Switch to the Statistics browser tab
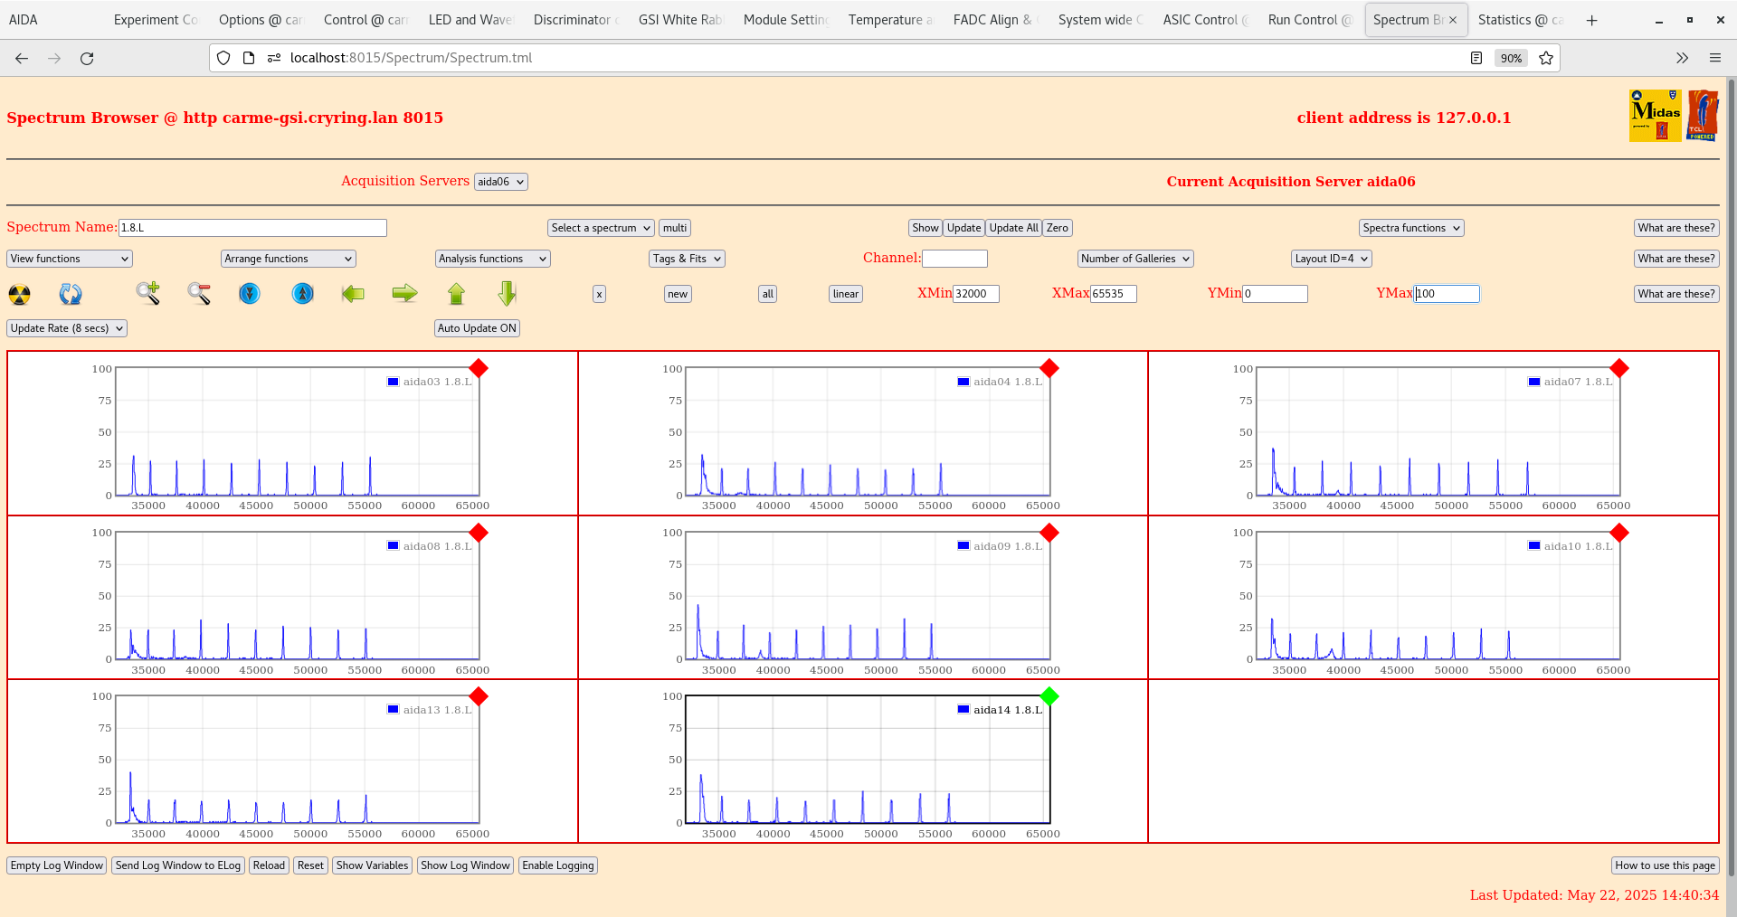 click(x=1522, y=19)
